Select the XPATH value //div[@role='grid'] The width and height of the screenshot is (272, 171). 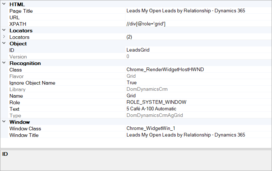[146, 24]
